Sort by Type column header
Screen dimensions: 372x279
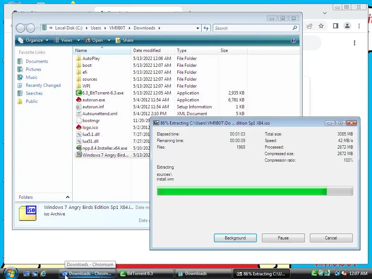coord(197,50)
